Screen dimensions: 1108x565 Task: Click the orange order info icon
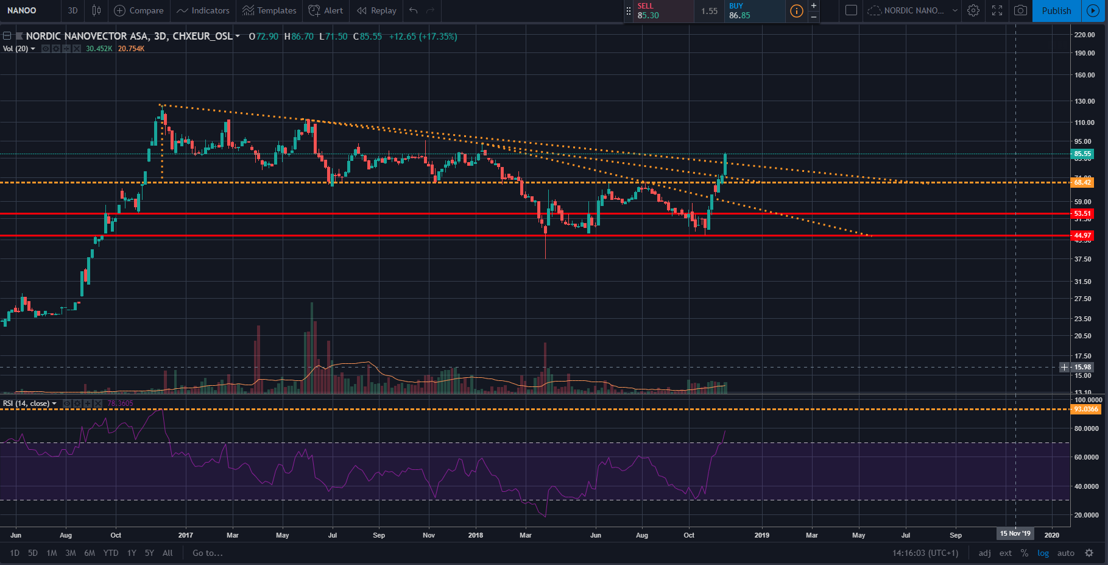click(796, 11)
